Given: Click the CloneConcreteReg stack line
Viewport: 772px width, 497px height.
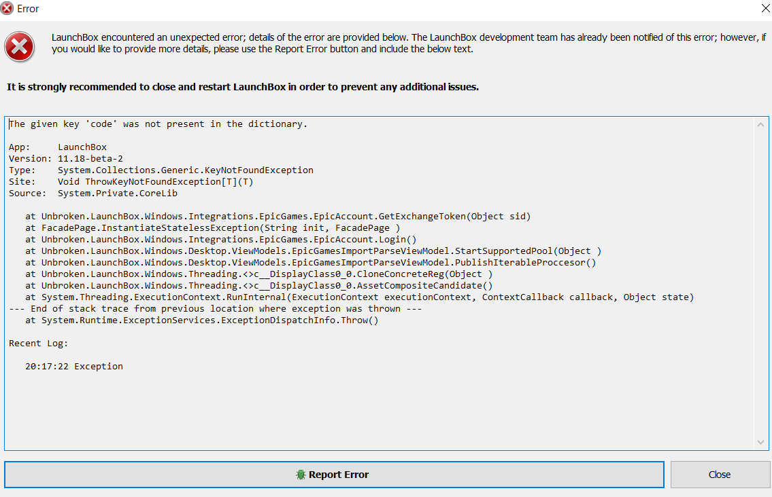Looking at the screenshot, I should pyautogui.click(x=259, y=274).
